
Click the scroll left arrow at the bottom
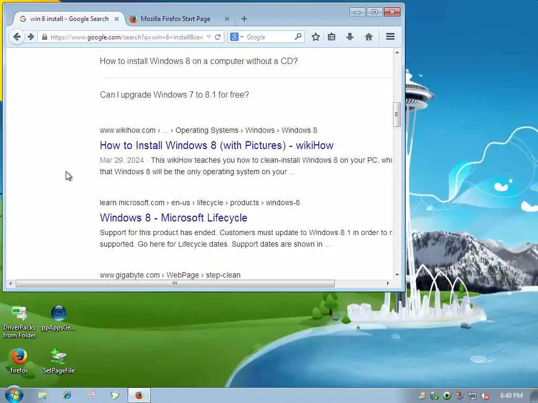click(11, 283)
